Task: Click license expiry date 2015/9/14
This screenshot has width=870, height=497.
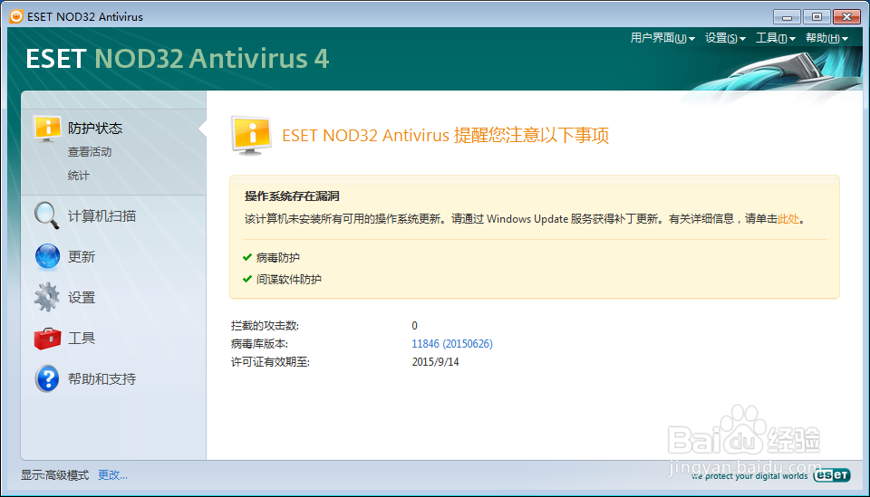Action: point(435,362)
